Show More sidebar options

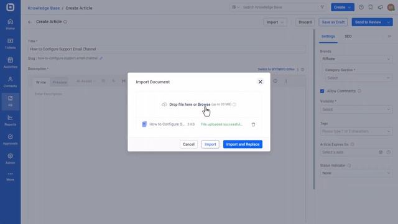click(x=10, y=176)
